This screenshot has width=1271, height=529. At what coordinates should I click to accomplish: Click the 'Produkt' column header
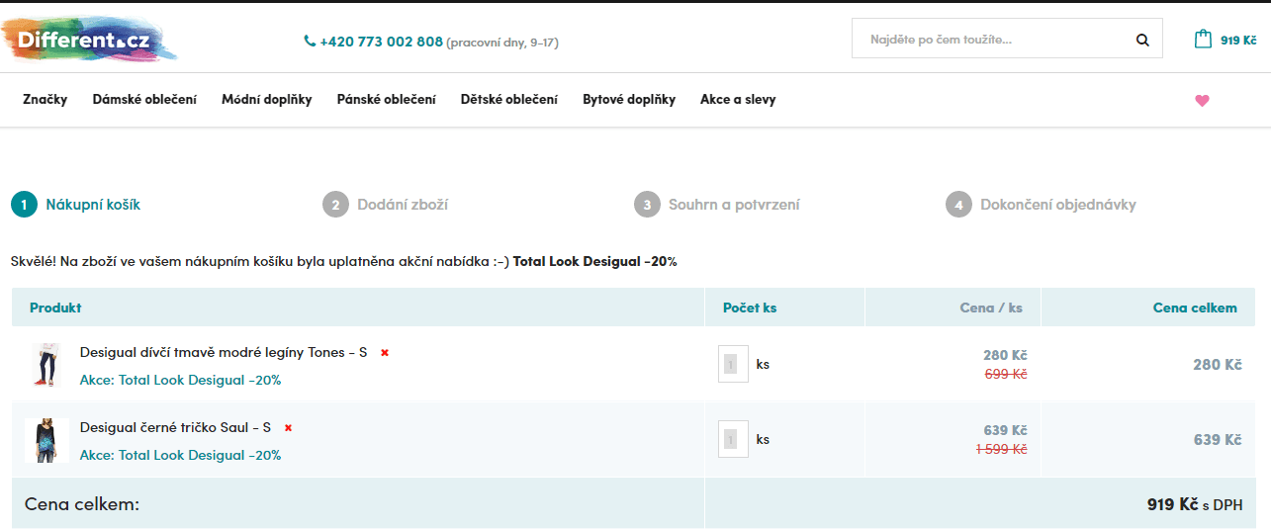pyautogui.click(x=55, y=308)
